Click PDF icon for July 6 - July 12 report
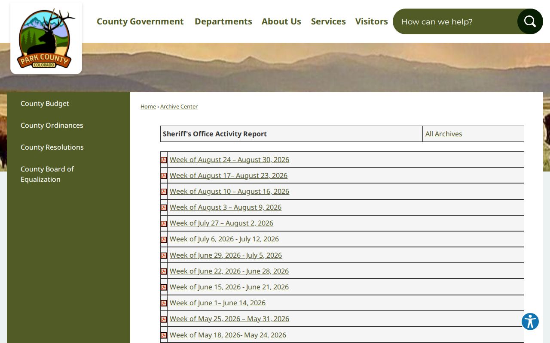This screenshot has width=550, height=343. pyautogui.click(x=164, y=240)
